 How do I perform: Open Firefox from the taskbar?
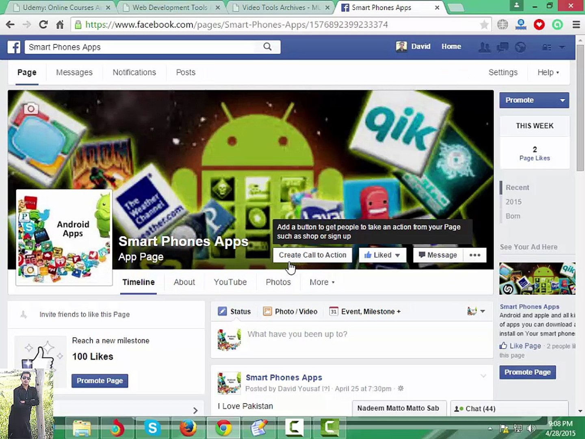pyautogui.click(x=188, y=428)
